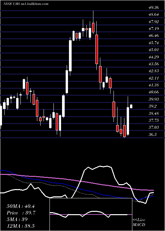The width and height of the screenshot is (165, 231).
Task: Click the 50MA : 40.4 readout
Action: point(20,206)
